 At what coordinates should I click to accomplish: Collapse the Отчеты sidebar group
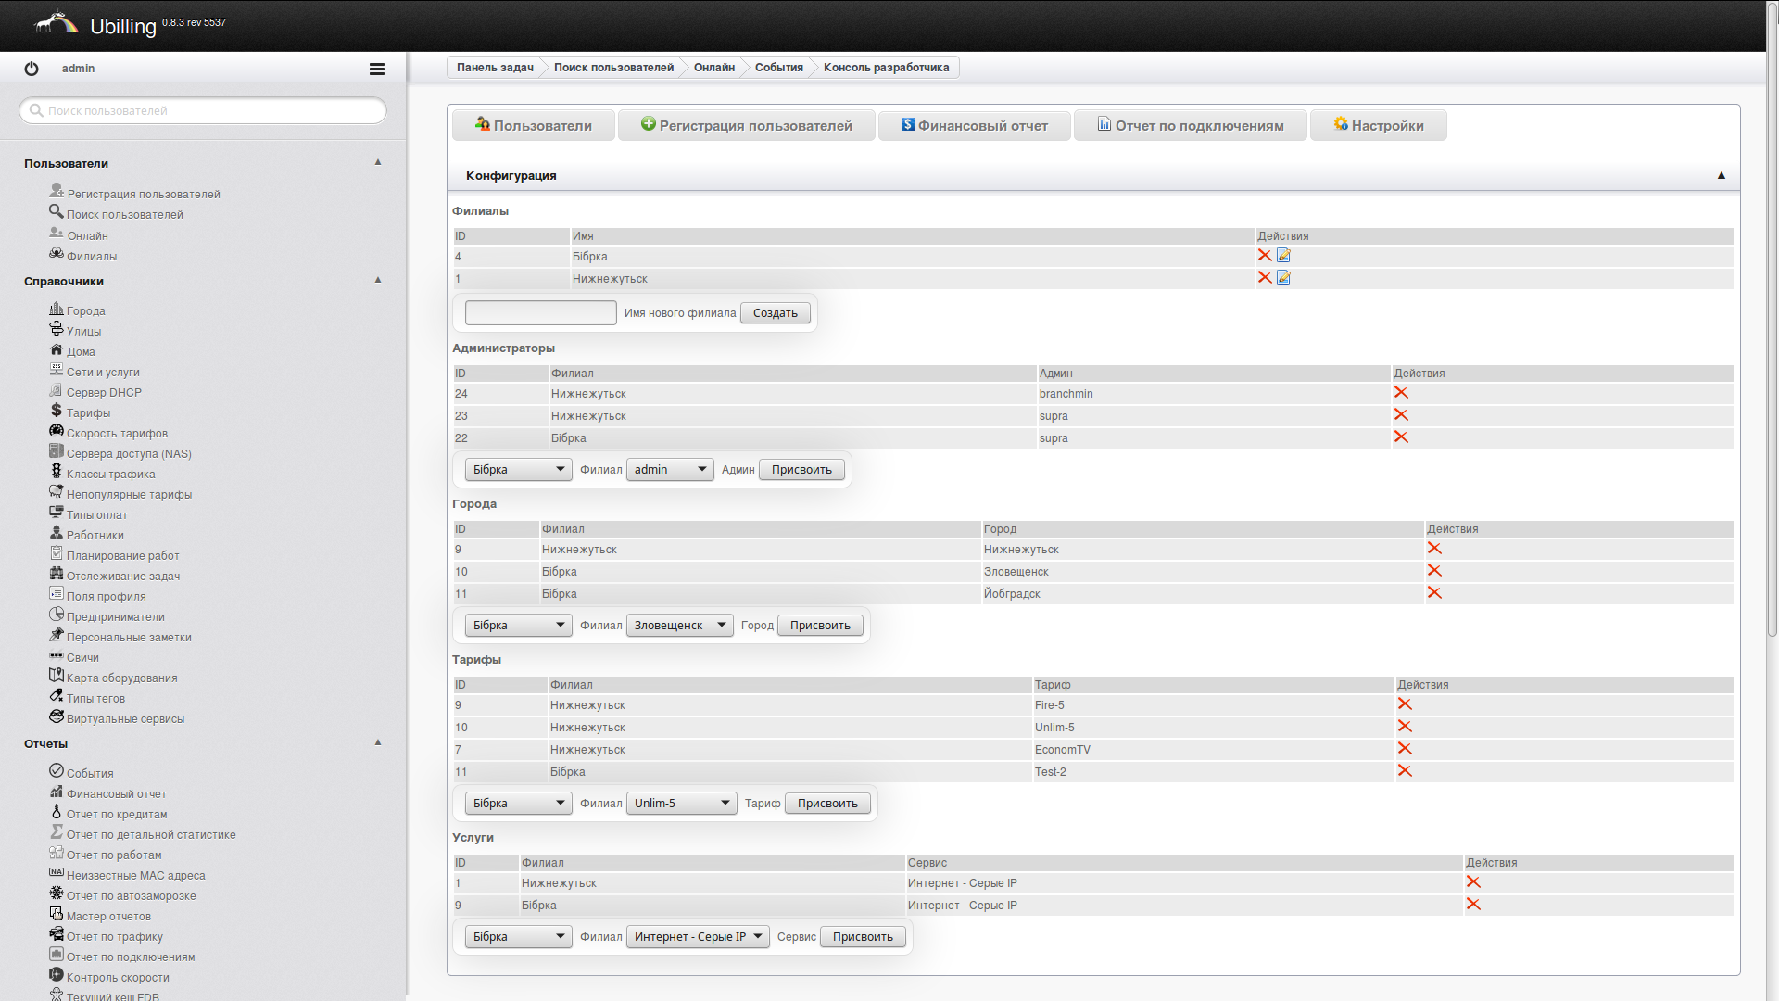pyautogui.click(x=377, y=742)
